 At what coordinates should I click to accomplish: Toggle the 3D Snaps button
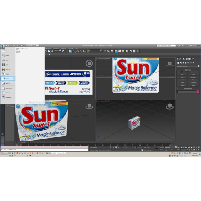(74, 51)
